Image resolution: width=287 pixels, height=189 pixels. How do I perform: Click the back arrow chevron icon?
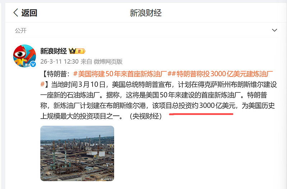(x=16, y=13)
